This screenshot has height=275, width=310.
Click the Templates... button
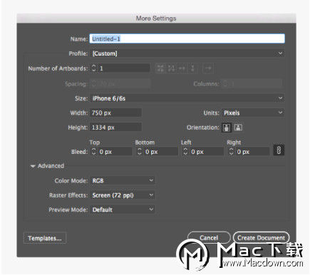tap(45, 238)
